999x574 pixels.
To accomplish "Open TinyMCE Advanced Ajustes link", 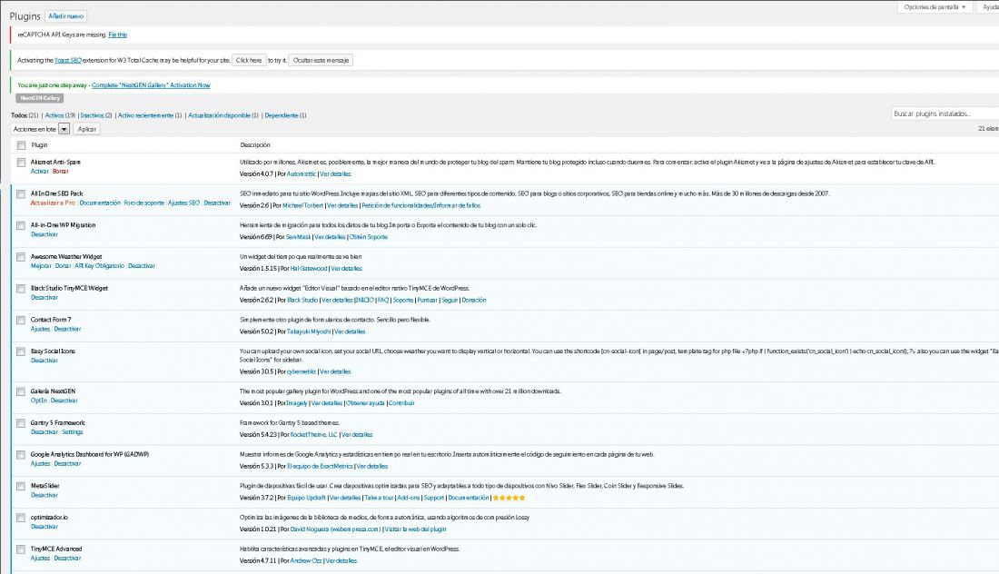I will [x=40, y=558].
